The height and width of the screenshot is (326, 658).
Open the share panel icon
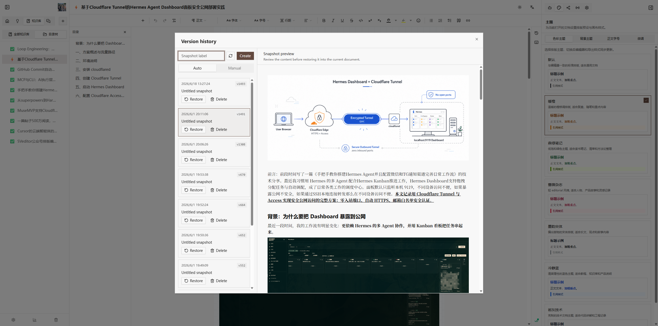click(x=568, y=8)
